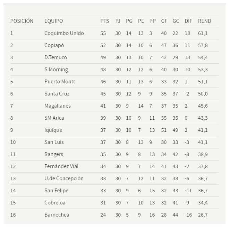
Task: Select the Fernández Vial team name
Action: 61,166
